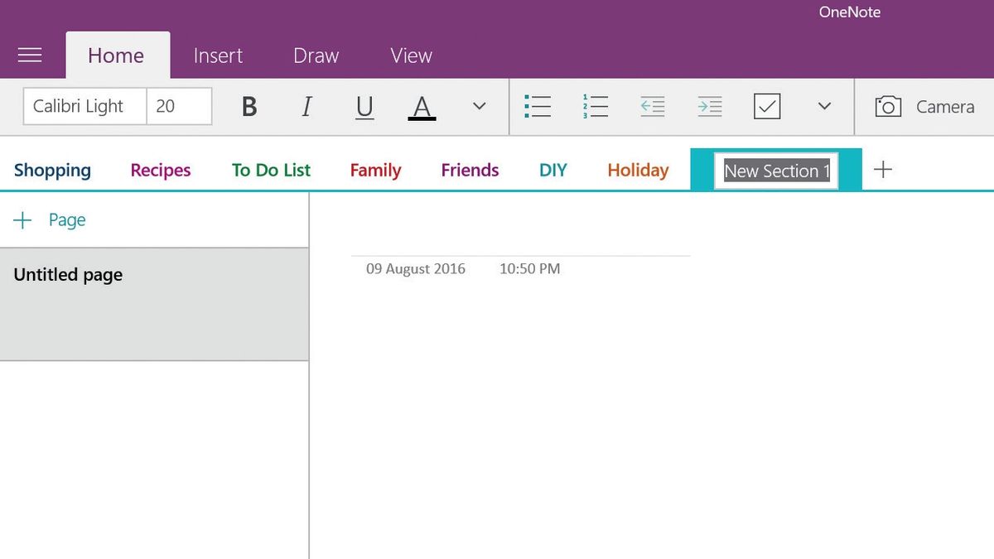The width and height of the screenshot is (994, 559).
Task: Increase the paragraph indent
Action: coord(709,106)
